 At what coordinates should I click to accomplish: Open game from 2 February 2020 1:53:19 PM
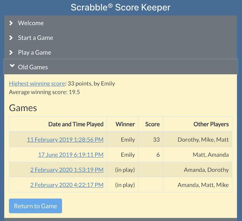67,170
